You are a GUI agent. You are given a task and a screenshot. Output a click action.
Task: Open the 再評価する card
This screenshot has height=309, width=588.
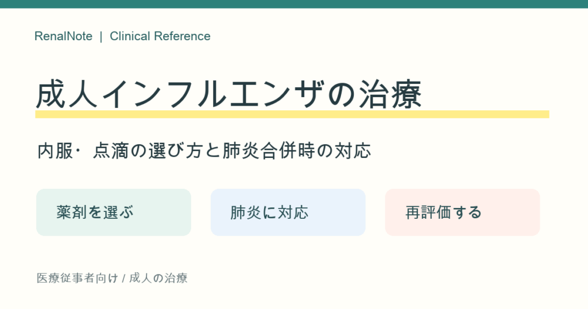coord(462,213)
